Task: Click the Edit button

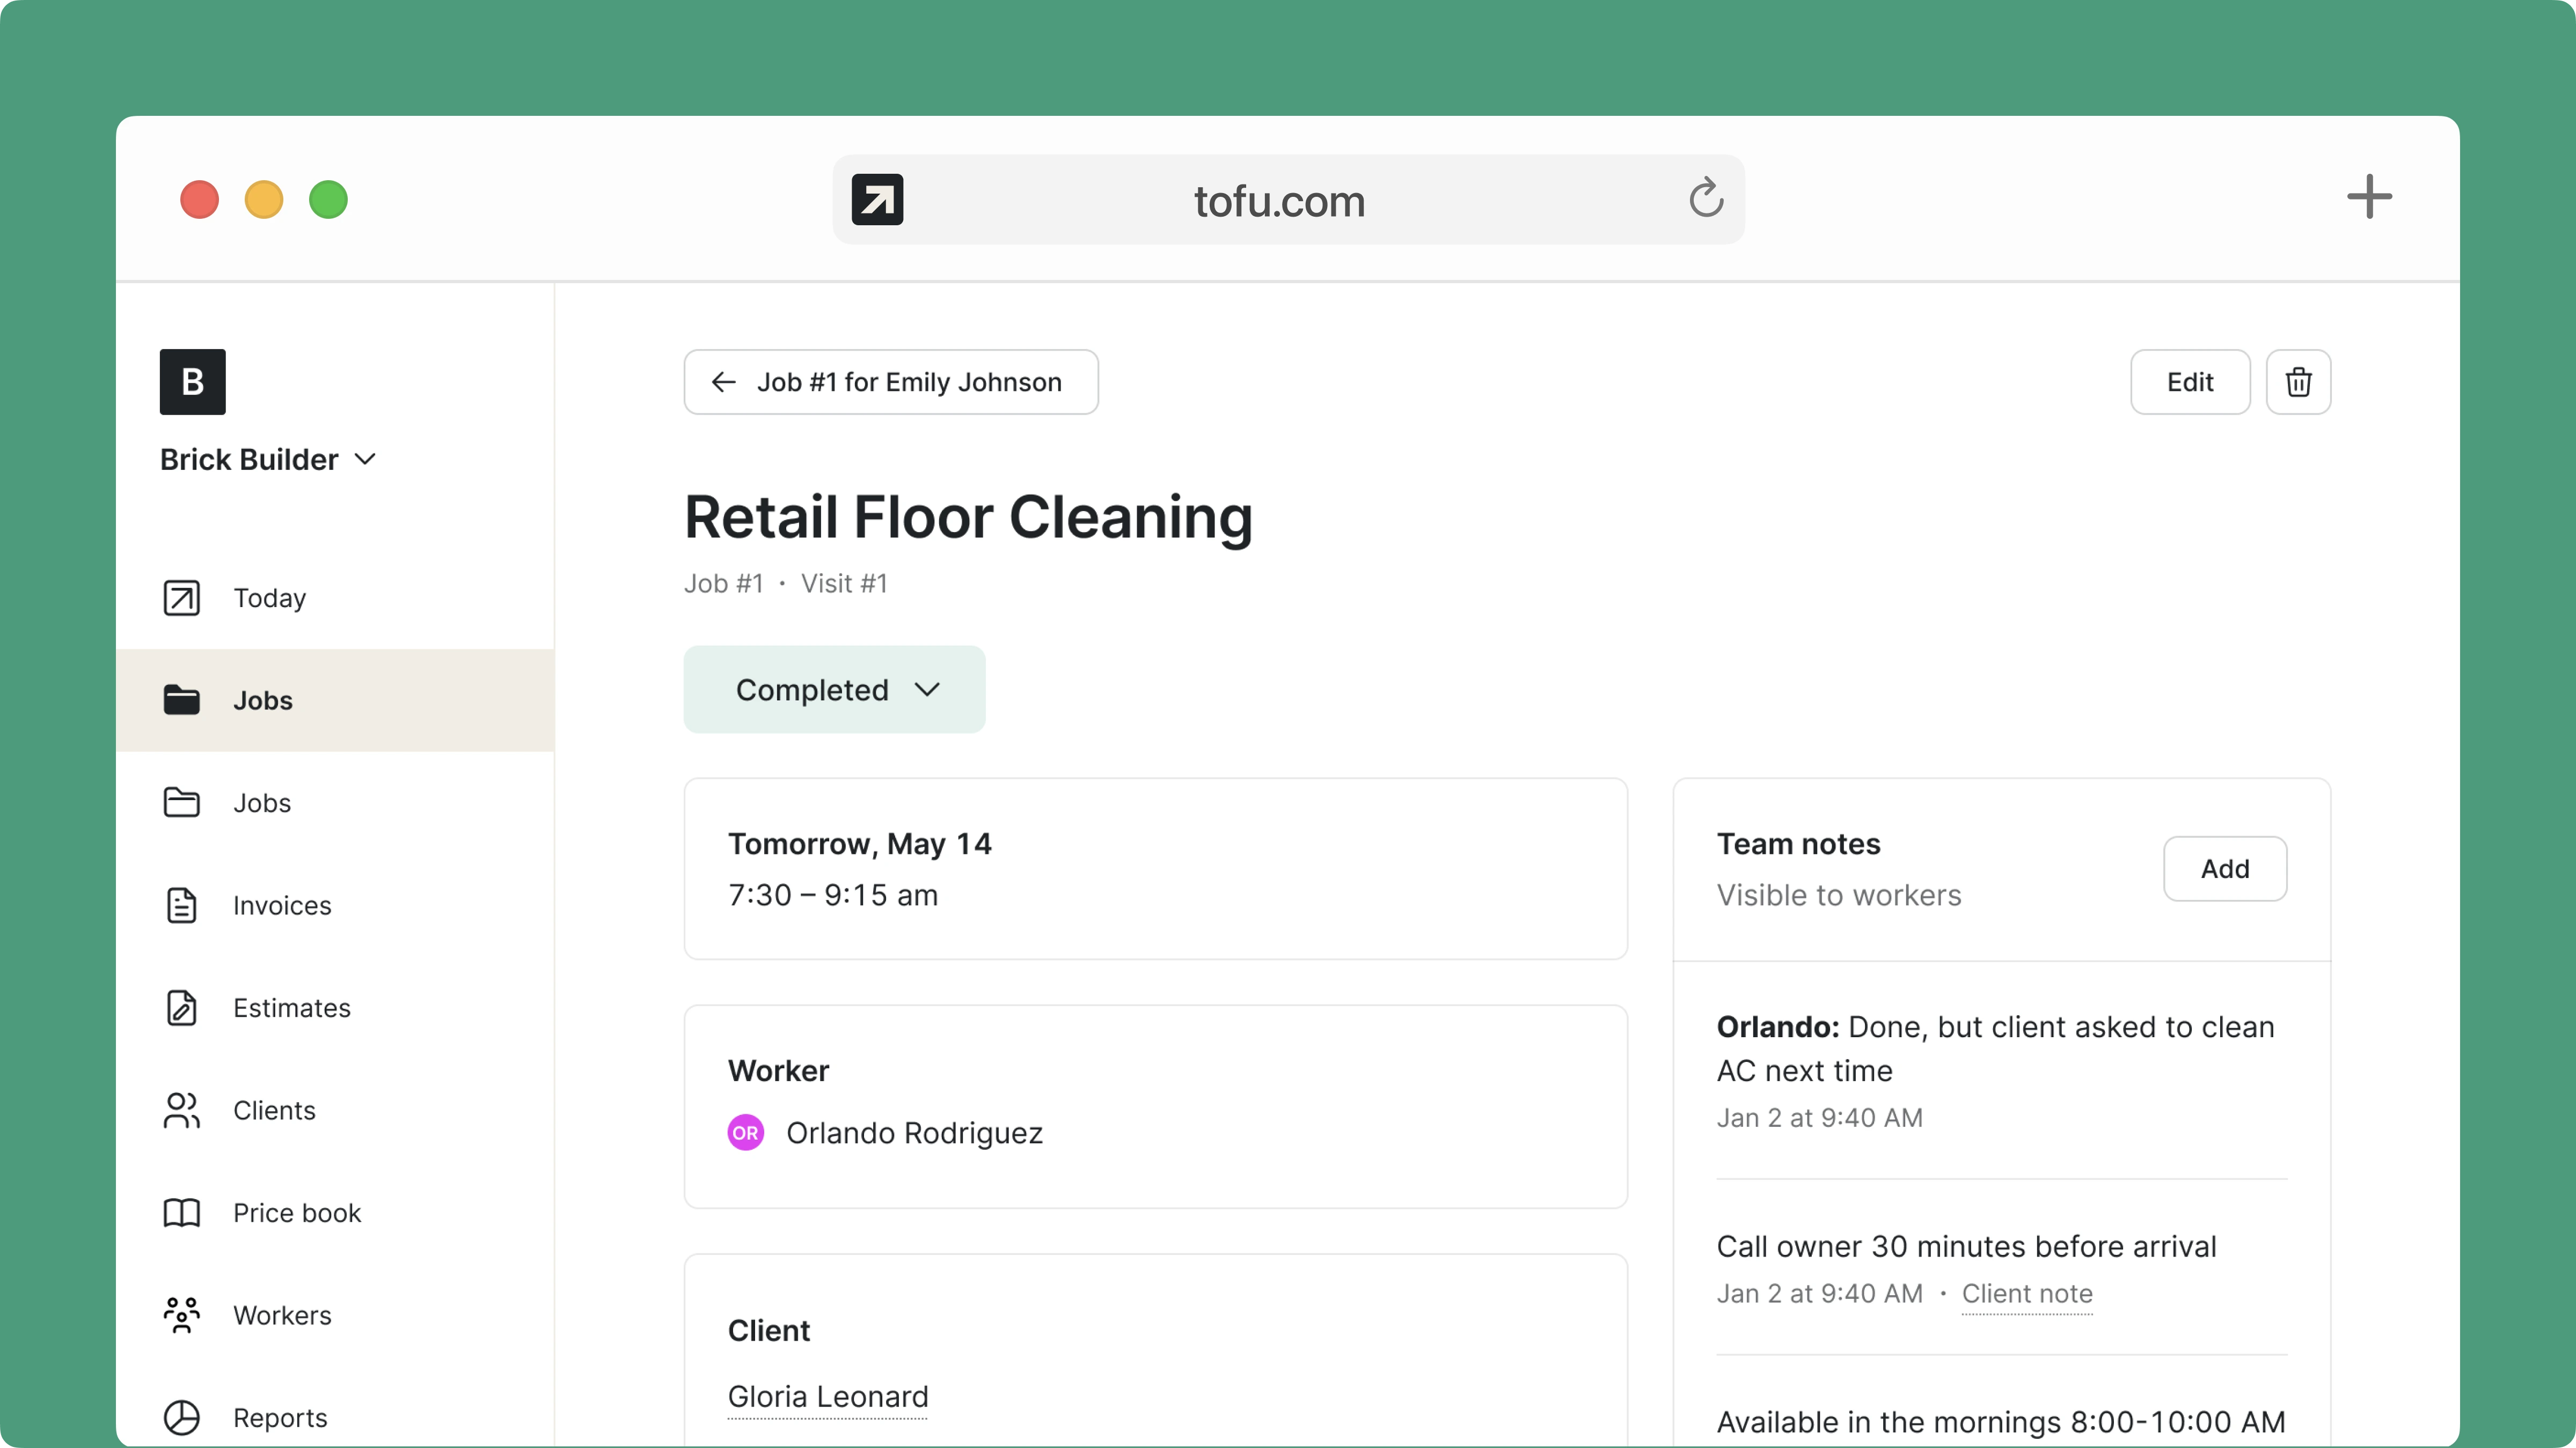Action: 2190,382
